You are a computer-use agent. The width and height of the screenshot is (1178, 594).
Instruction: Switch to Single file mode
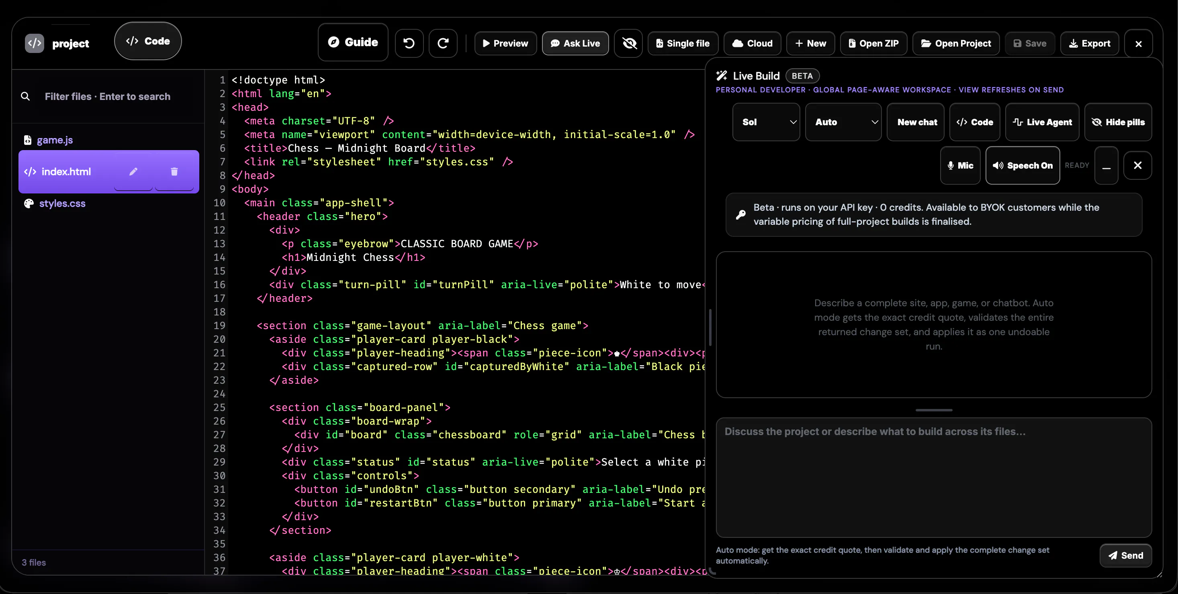[683, 43]
